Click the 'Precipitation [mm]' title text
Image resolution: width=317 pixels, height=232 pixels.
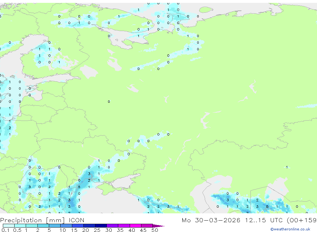pyautogui.click(x=32, y=220)
